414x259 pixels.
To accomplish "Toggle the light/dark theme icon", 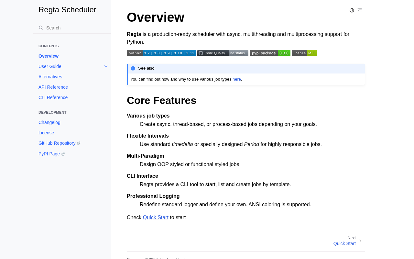I will pos(352,10).
